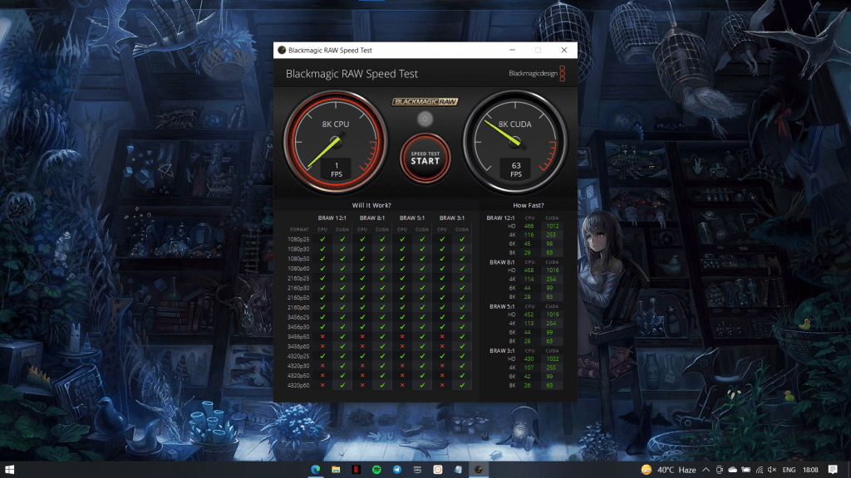Click the green check for 2160p60 BRAW 8:1 CUDA
This screenshot has width=851, height=478.
pos(382,307)
